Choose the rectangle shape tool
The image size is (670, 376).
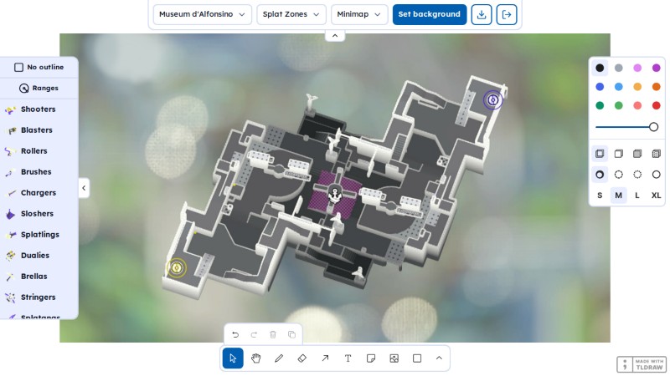pos(417,358)
